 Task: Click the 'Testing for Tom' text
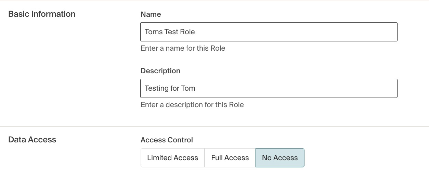[x=170, y=88]
